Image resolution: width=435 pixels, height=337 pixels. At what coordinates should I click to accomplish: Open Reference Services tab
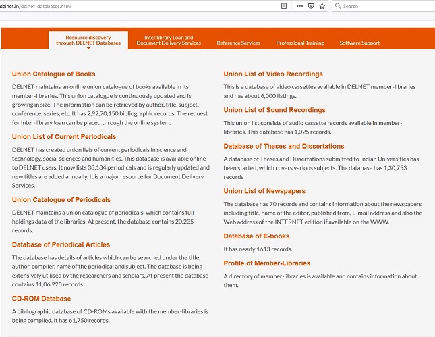click(x=239, y=43)
